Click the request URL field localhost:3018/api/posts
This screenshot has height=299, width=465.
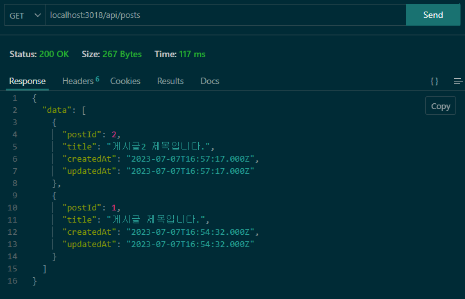pos(226,15)
